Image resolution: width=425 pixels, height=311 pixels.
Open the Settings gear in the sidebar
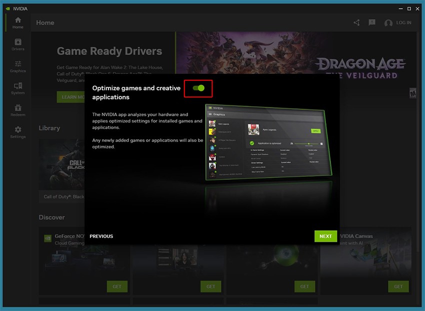point(18,132)
